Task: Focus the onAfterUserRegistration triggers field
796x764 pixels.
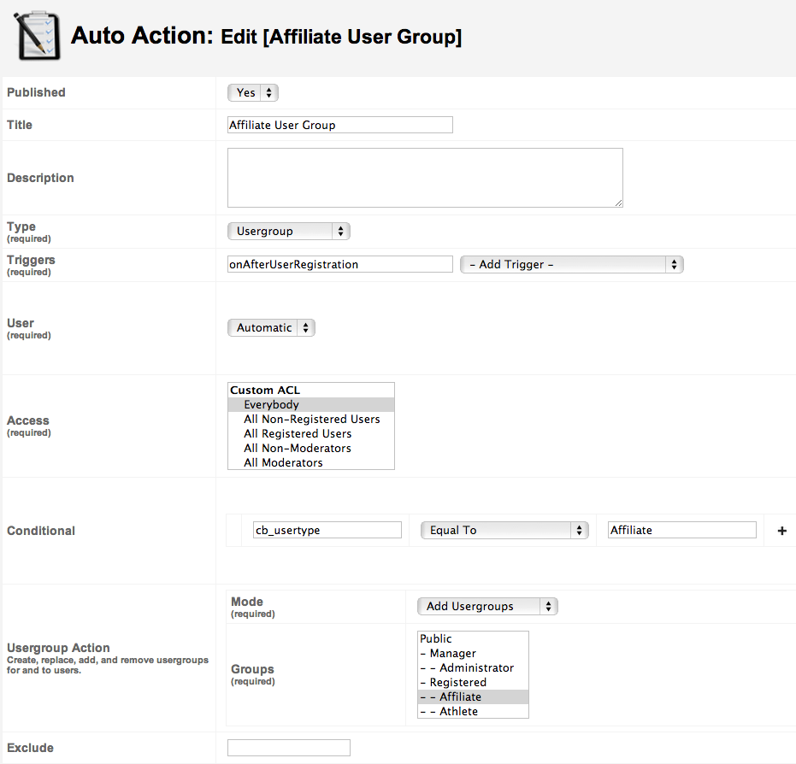Action: pos(340,264)
